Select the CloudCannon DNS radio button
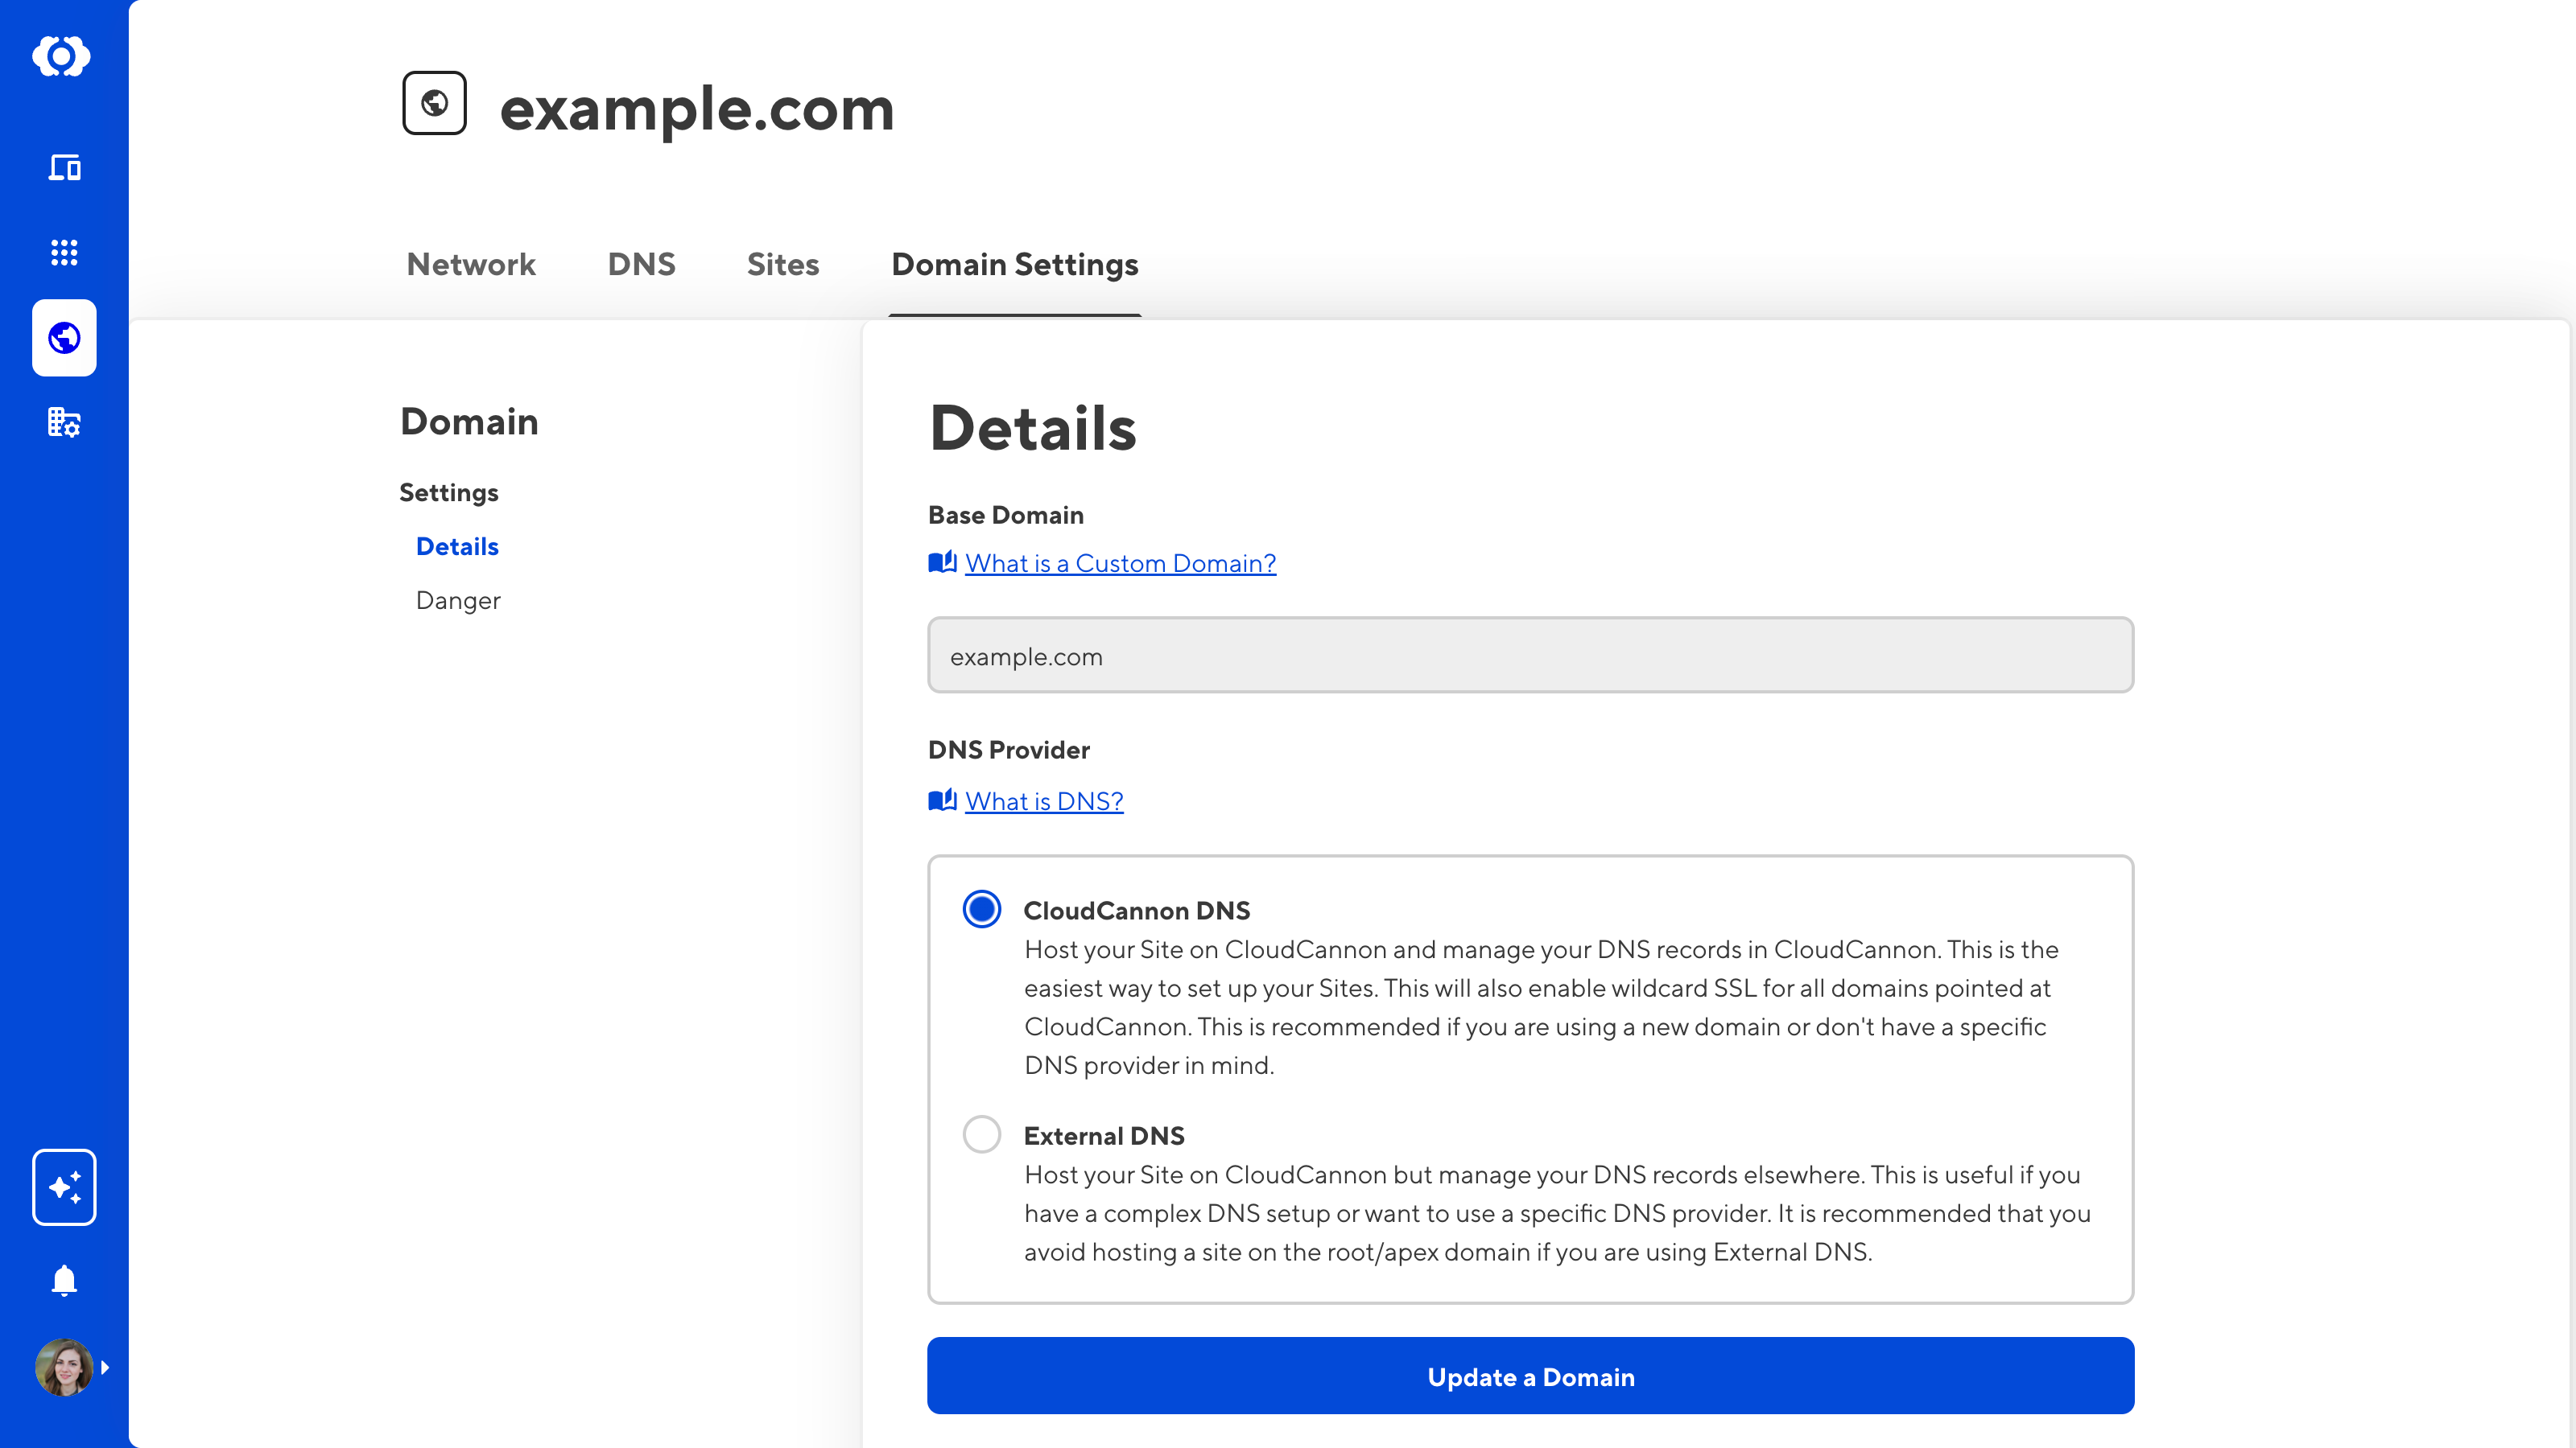This screenshot has height=1448, width=2576. pos(981,909)
